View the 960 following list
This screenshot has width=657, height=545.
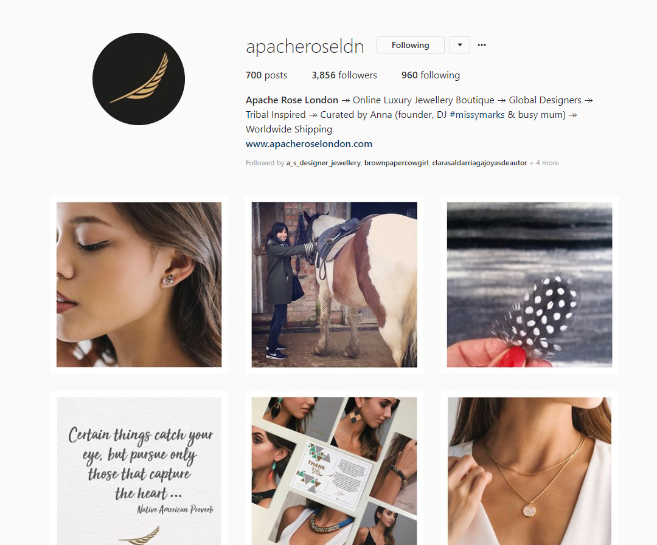click(430, 75)
